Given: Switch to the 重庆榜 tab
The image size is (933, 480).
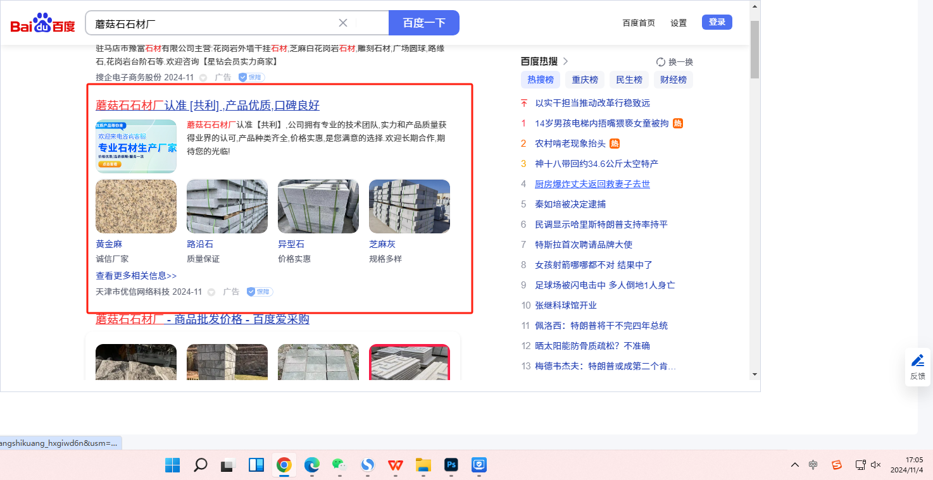Looking at the screenshot, I should coord(585,80).
